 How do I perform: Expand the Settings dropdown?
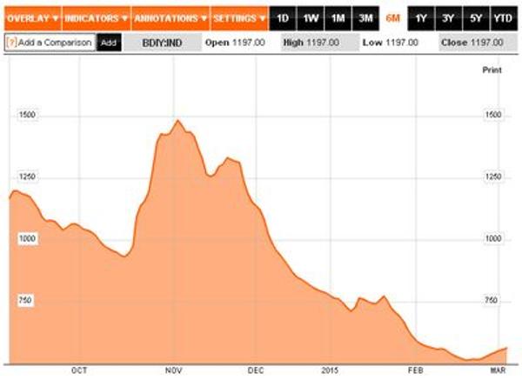coord(239,17)
